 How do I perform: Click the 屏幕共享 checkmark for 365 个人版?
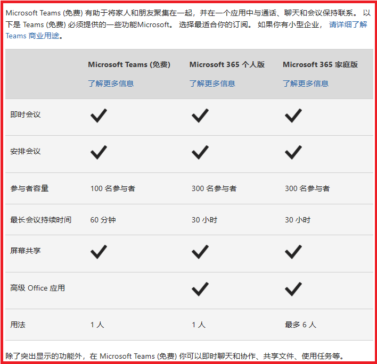(x=200, y=252)
